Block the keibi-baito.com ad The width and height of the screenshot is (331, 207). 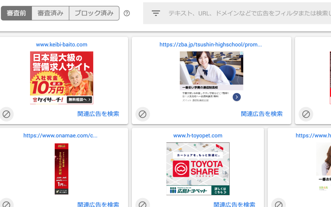pos(6,114)
